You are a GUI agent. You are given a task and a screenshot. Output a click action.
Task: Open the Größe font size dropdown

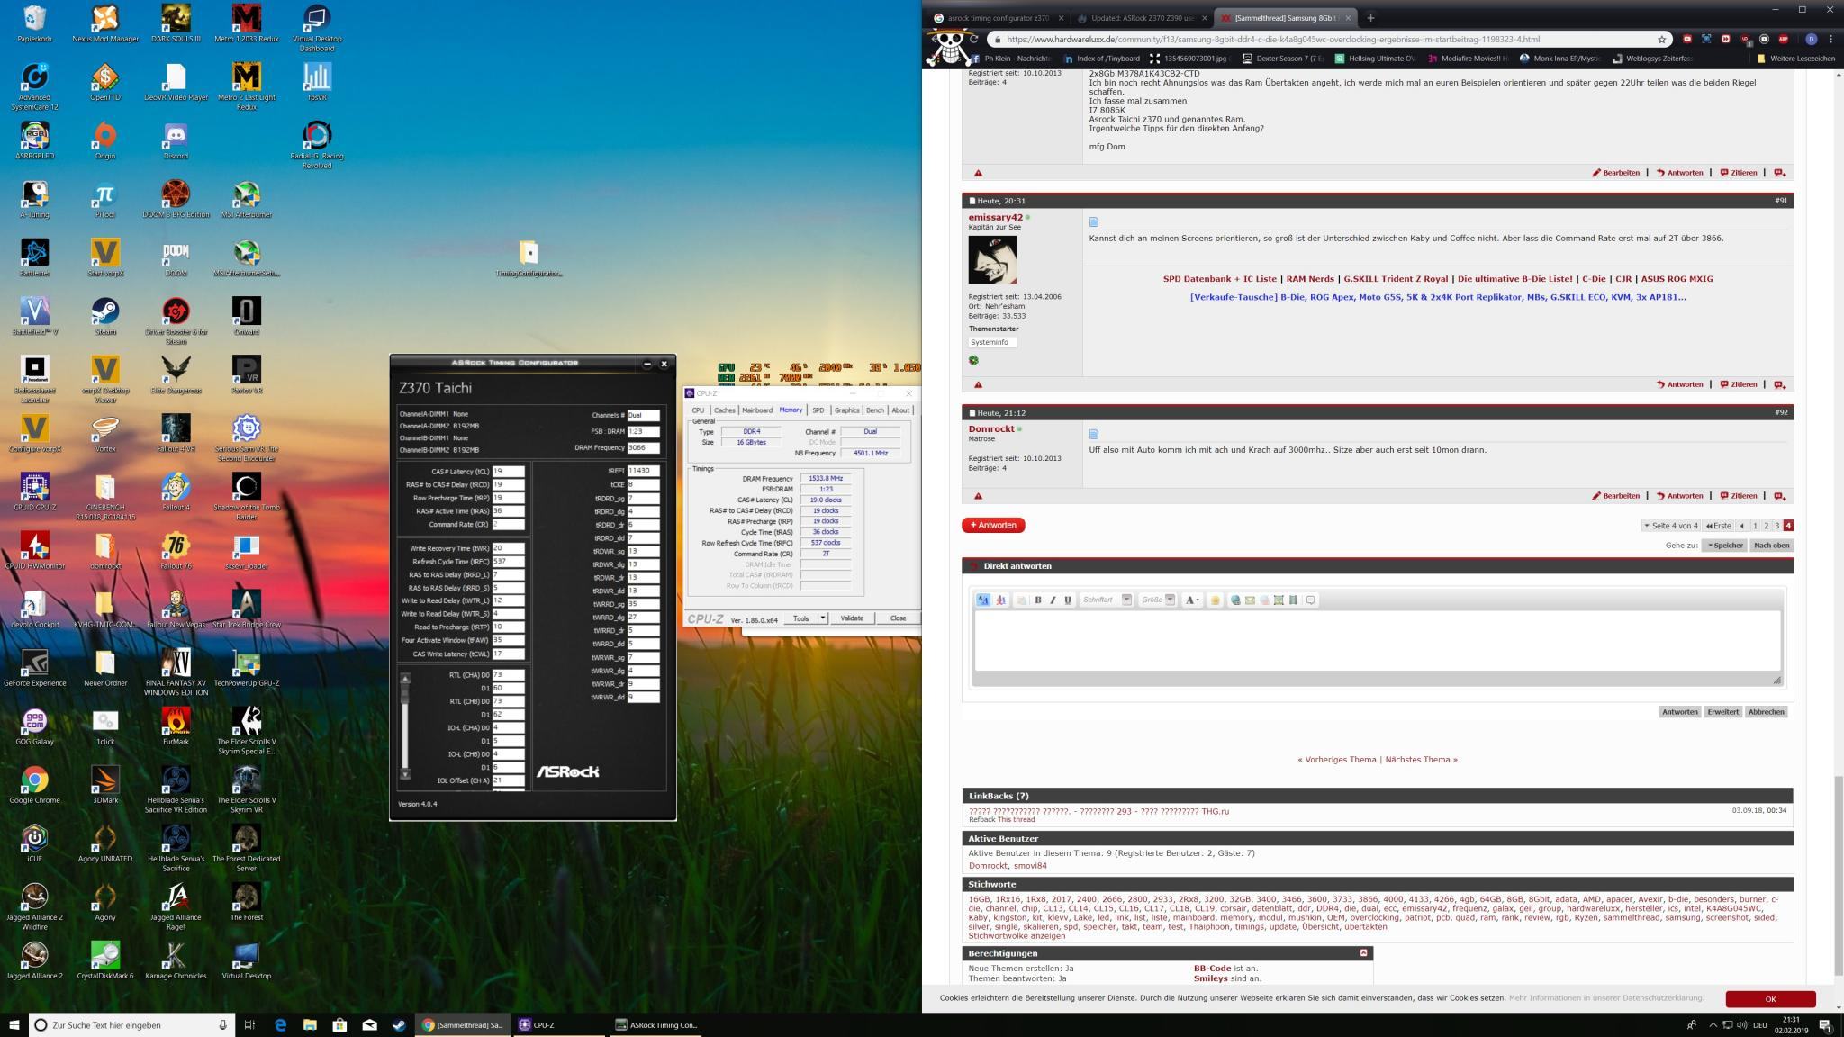click(x=1158, y=600)
